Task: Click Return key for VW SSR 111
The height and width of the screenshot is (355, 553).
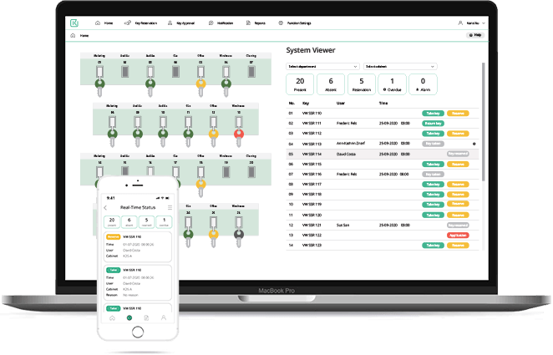Action: pos(433,124)
